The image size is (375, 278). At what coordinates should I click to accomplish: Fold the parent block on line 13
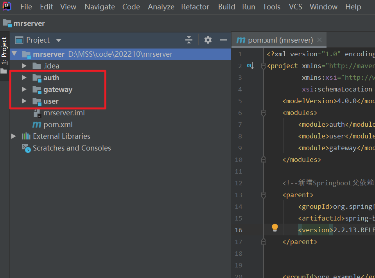264,195
